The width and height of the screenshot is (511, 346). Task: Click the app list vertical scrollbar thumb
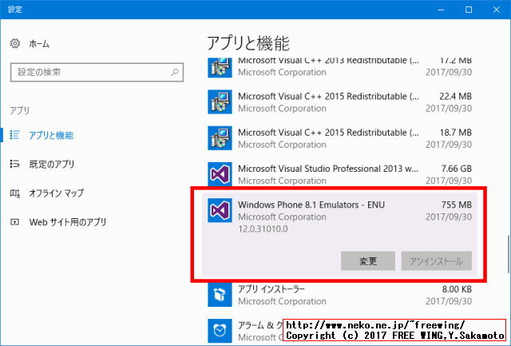click(508, 254)
